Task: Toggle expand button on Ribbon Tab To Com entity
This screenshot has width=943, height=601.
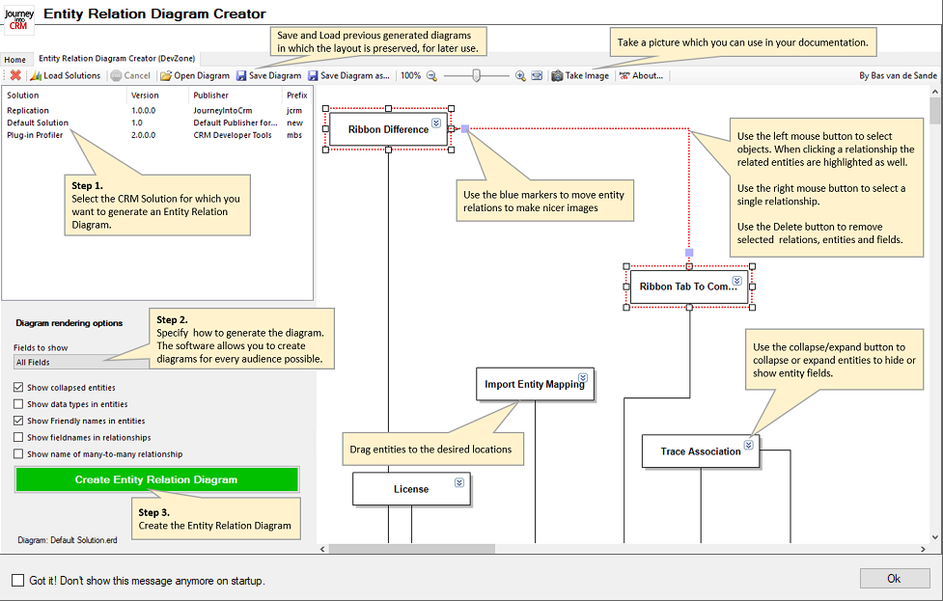Action: (x=736, y=281)
